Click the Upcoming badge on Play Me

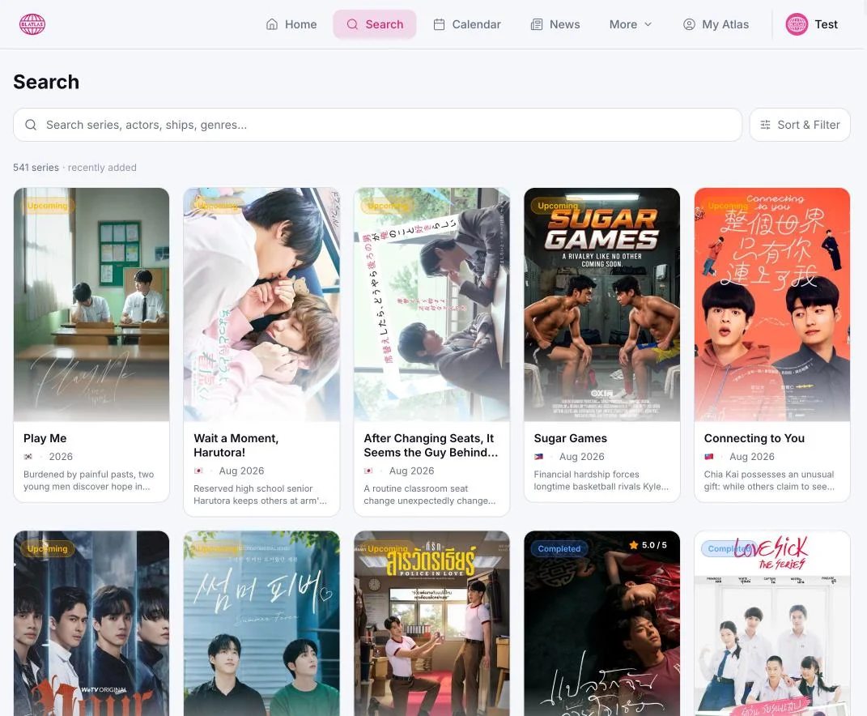48,206
